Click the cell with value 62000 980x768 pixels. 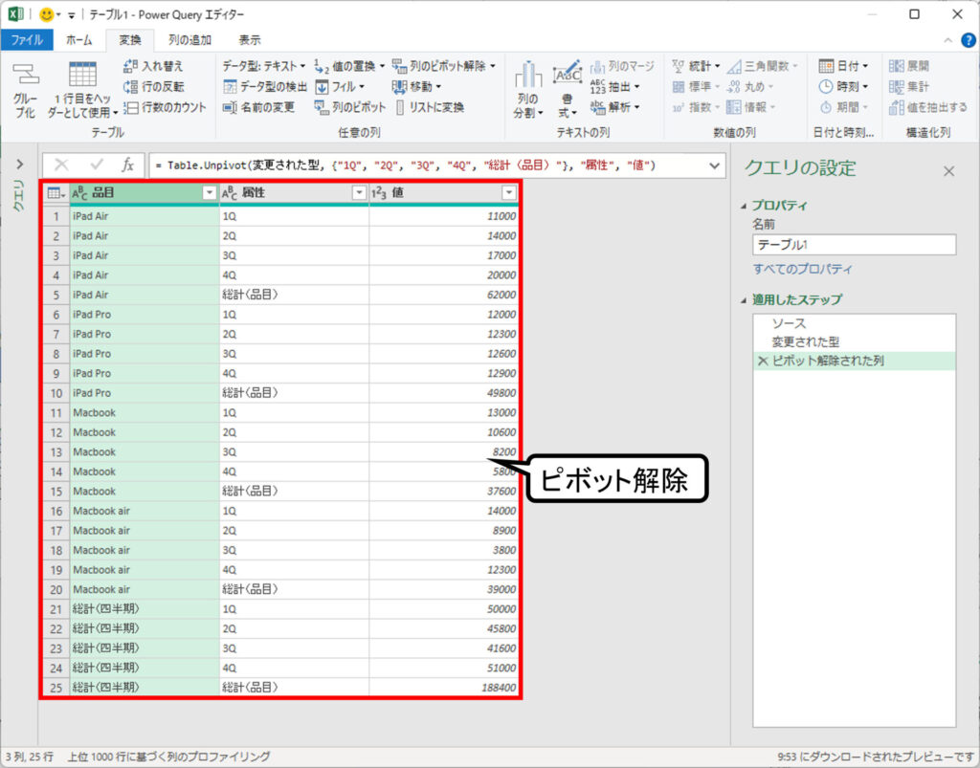click(444, 295)
